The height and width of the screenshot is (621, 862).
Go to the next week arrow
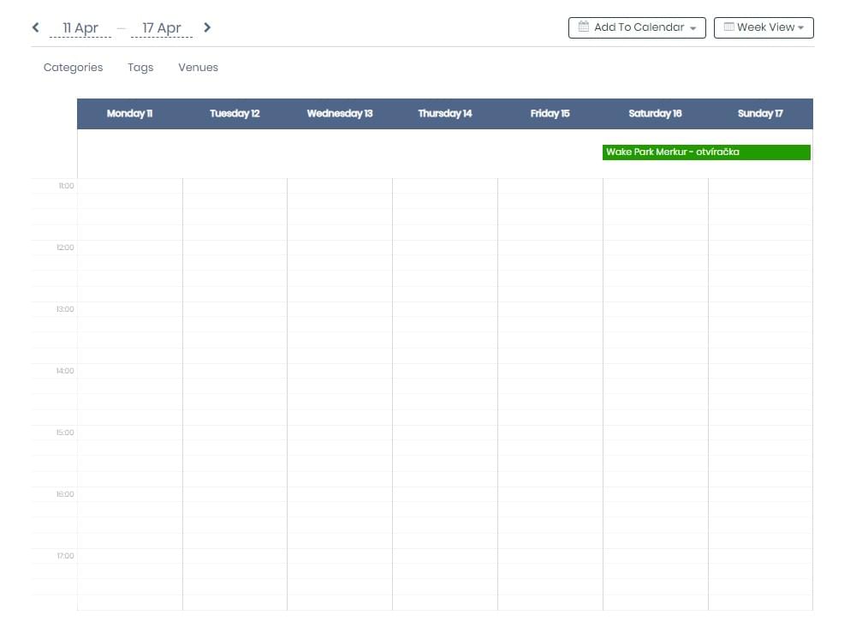pos(207,27)
